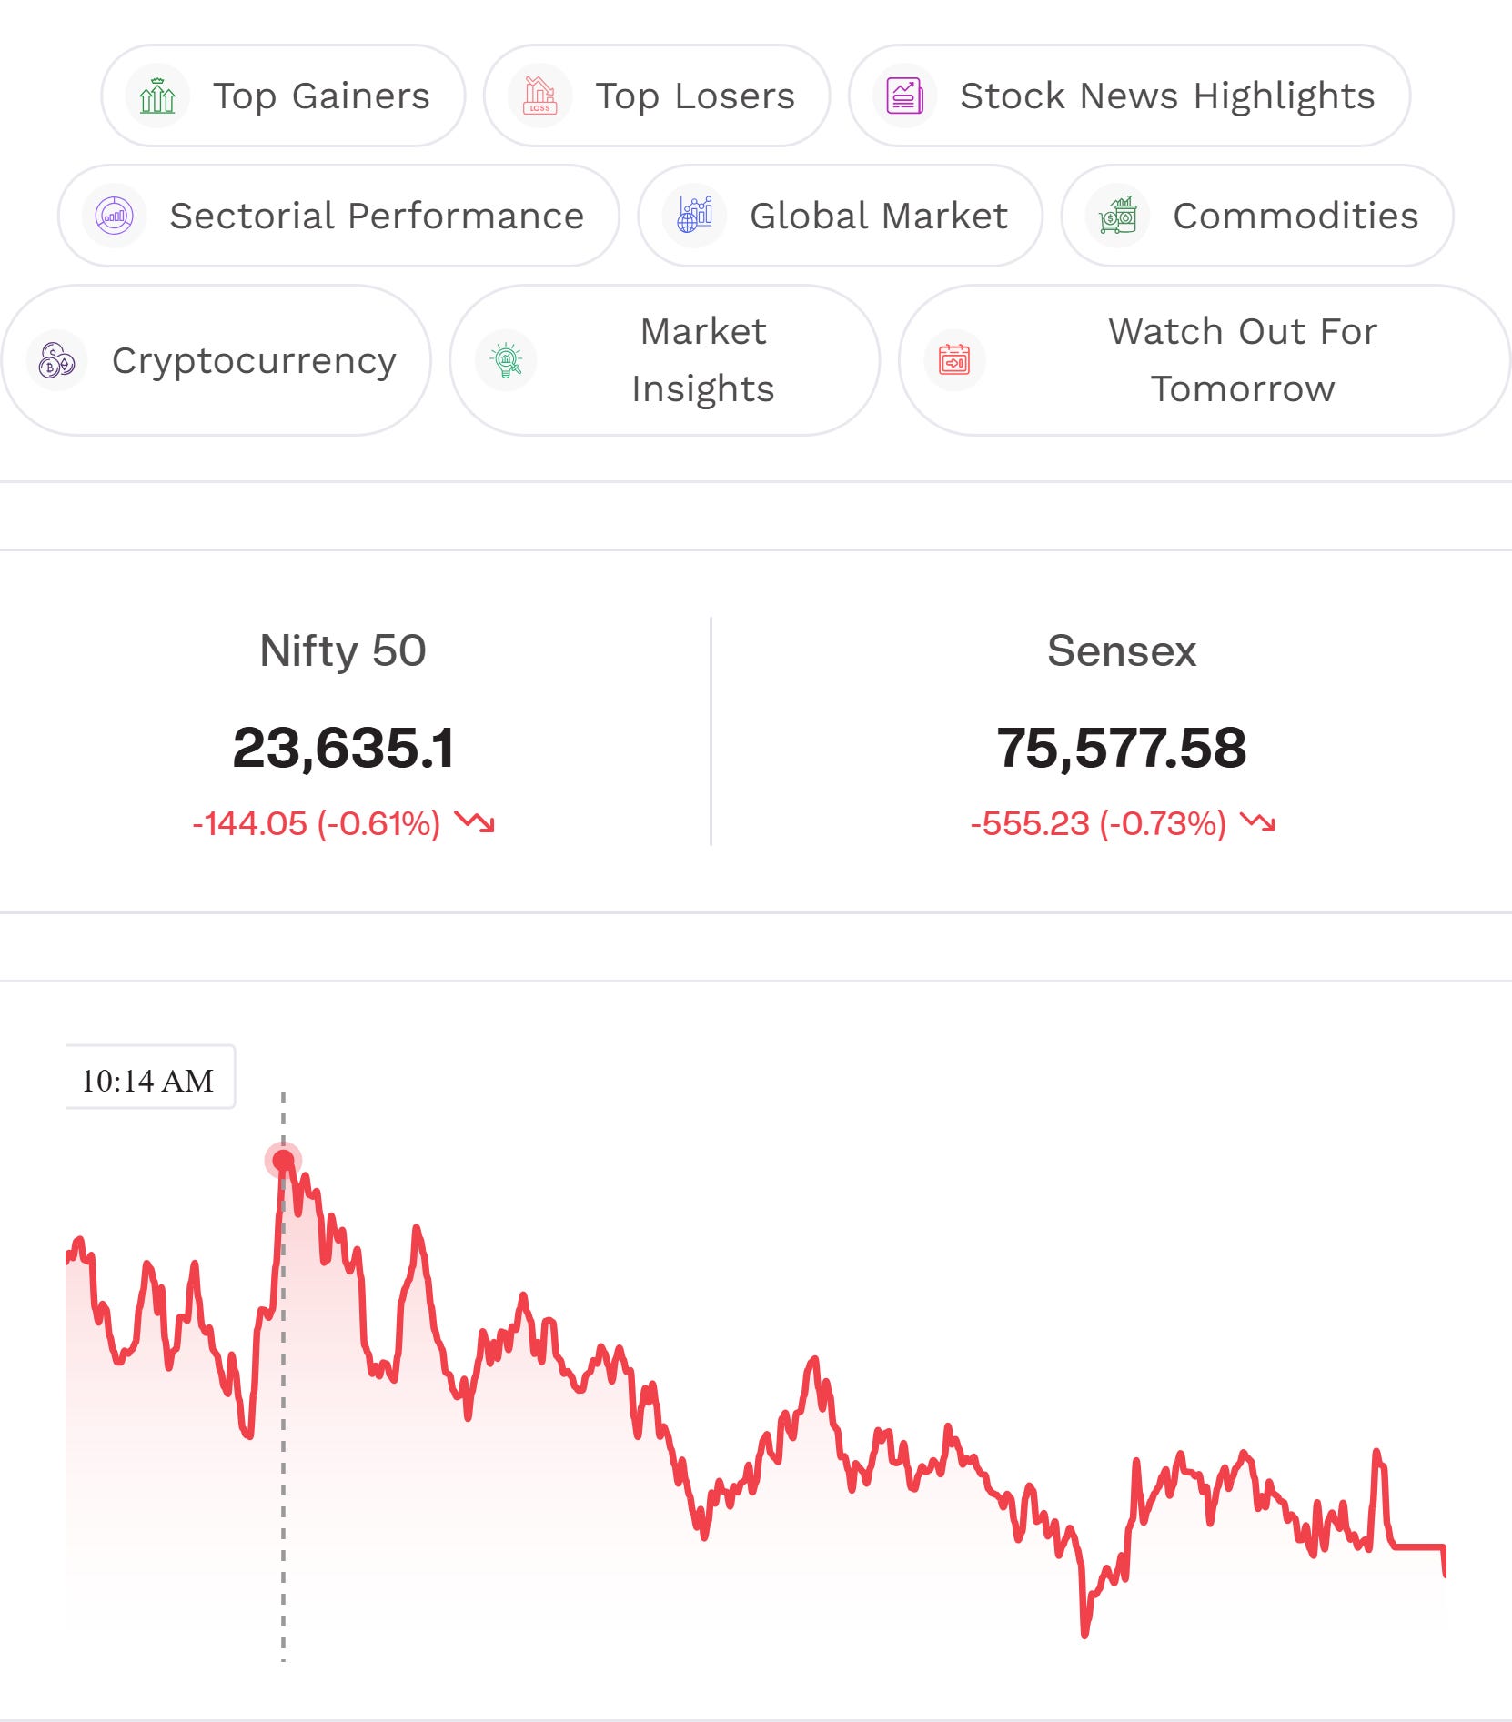
Task: Click the Watch Out For Tomorrow calendar icon
Action: click(x=954, y=360)
